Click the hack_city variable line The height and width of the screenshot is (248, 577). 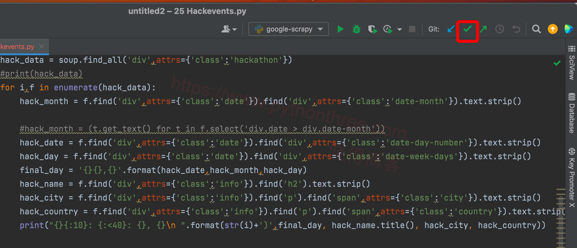280,198
